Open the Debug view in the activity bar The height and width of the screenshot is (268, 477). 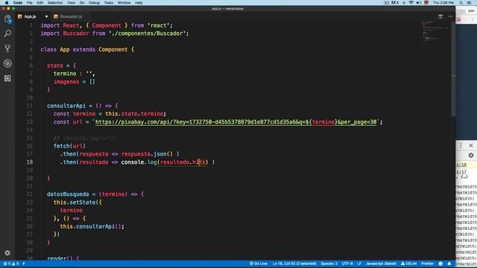tap(7, 63)
